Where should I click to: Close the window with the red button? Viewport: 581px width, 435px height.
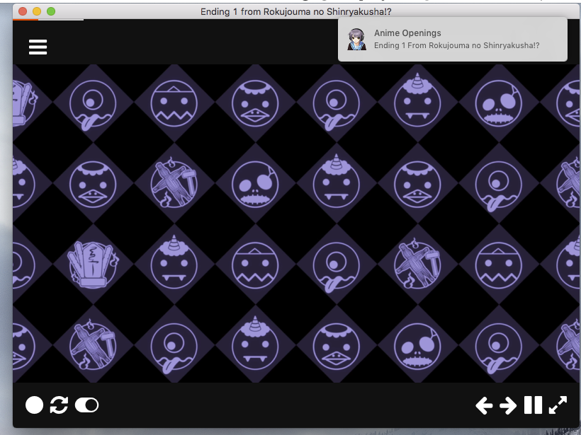point(23,11)
